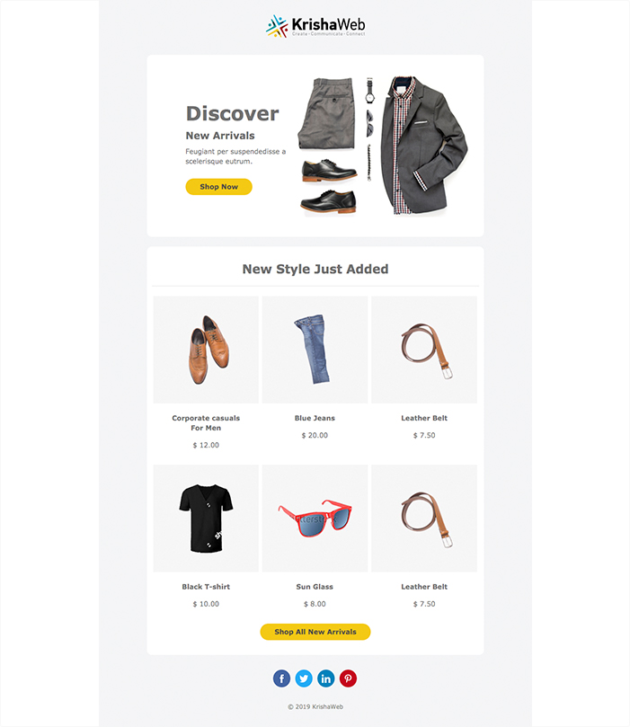Open the Blue Jeans product image
This screenshot has height=727, width=630.
(x=315, y=350)
